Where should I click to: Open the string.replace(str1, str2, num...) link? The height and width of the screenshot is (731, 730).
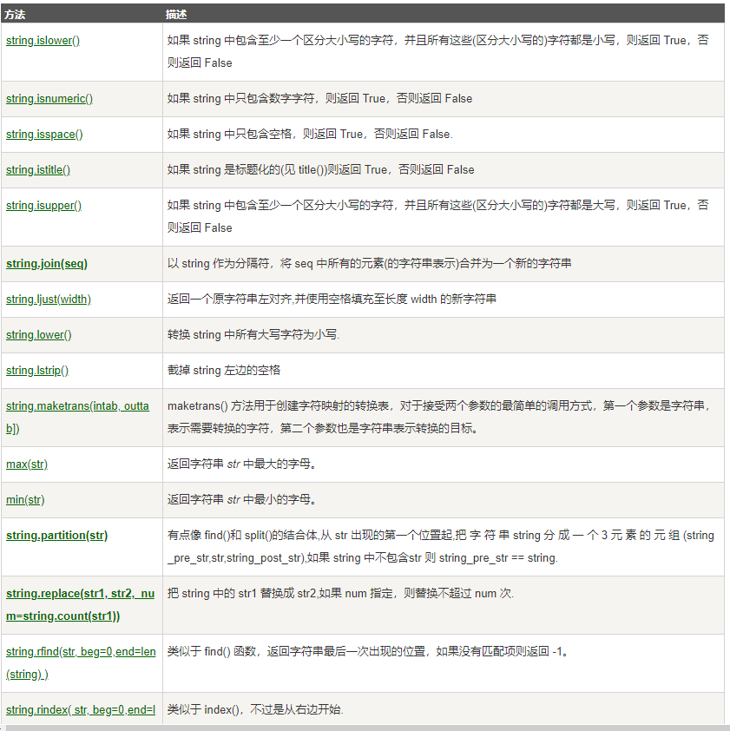click(80, 604)
